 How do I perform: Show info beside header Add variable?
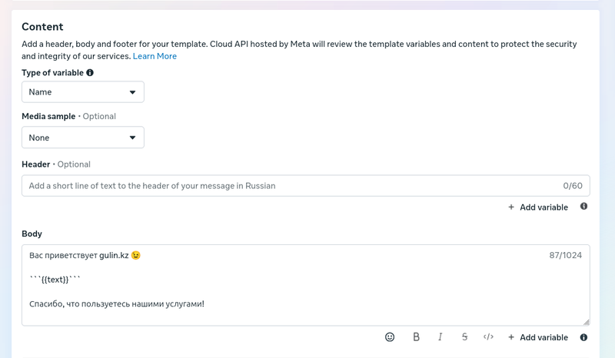pyautogui.click(x=584, y=207)
